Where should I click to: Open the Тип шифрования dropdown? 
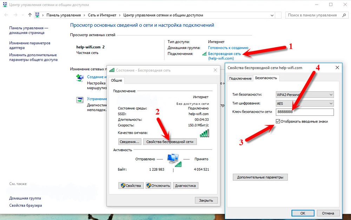pyautogui.click(x=305, y=104)
